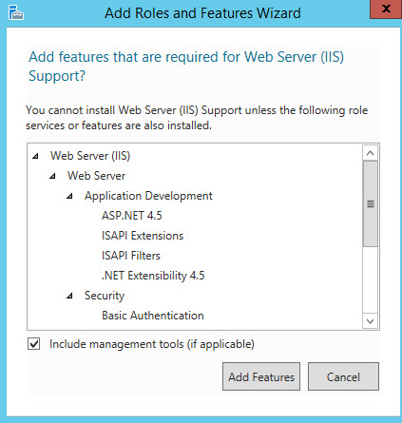Collapse the Web Server tree node
Viewport: 402px width, 423px height.
(x=52, y=176)
